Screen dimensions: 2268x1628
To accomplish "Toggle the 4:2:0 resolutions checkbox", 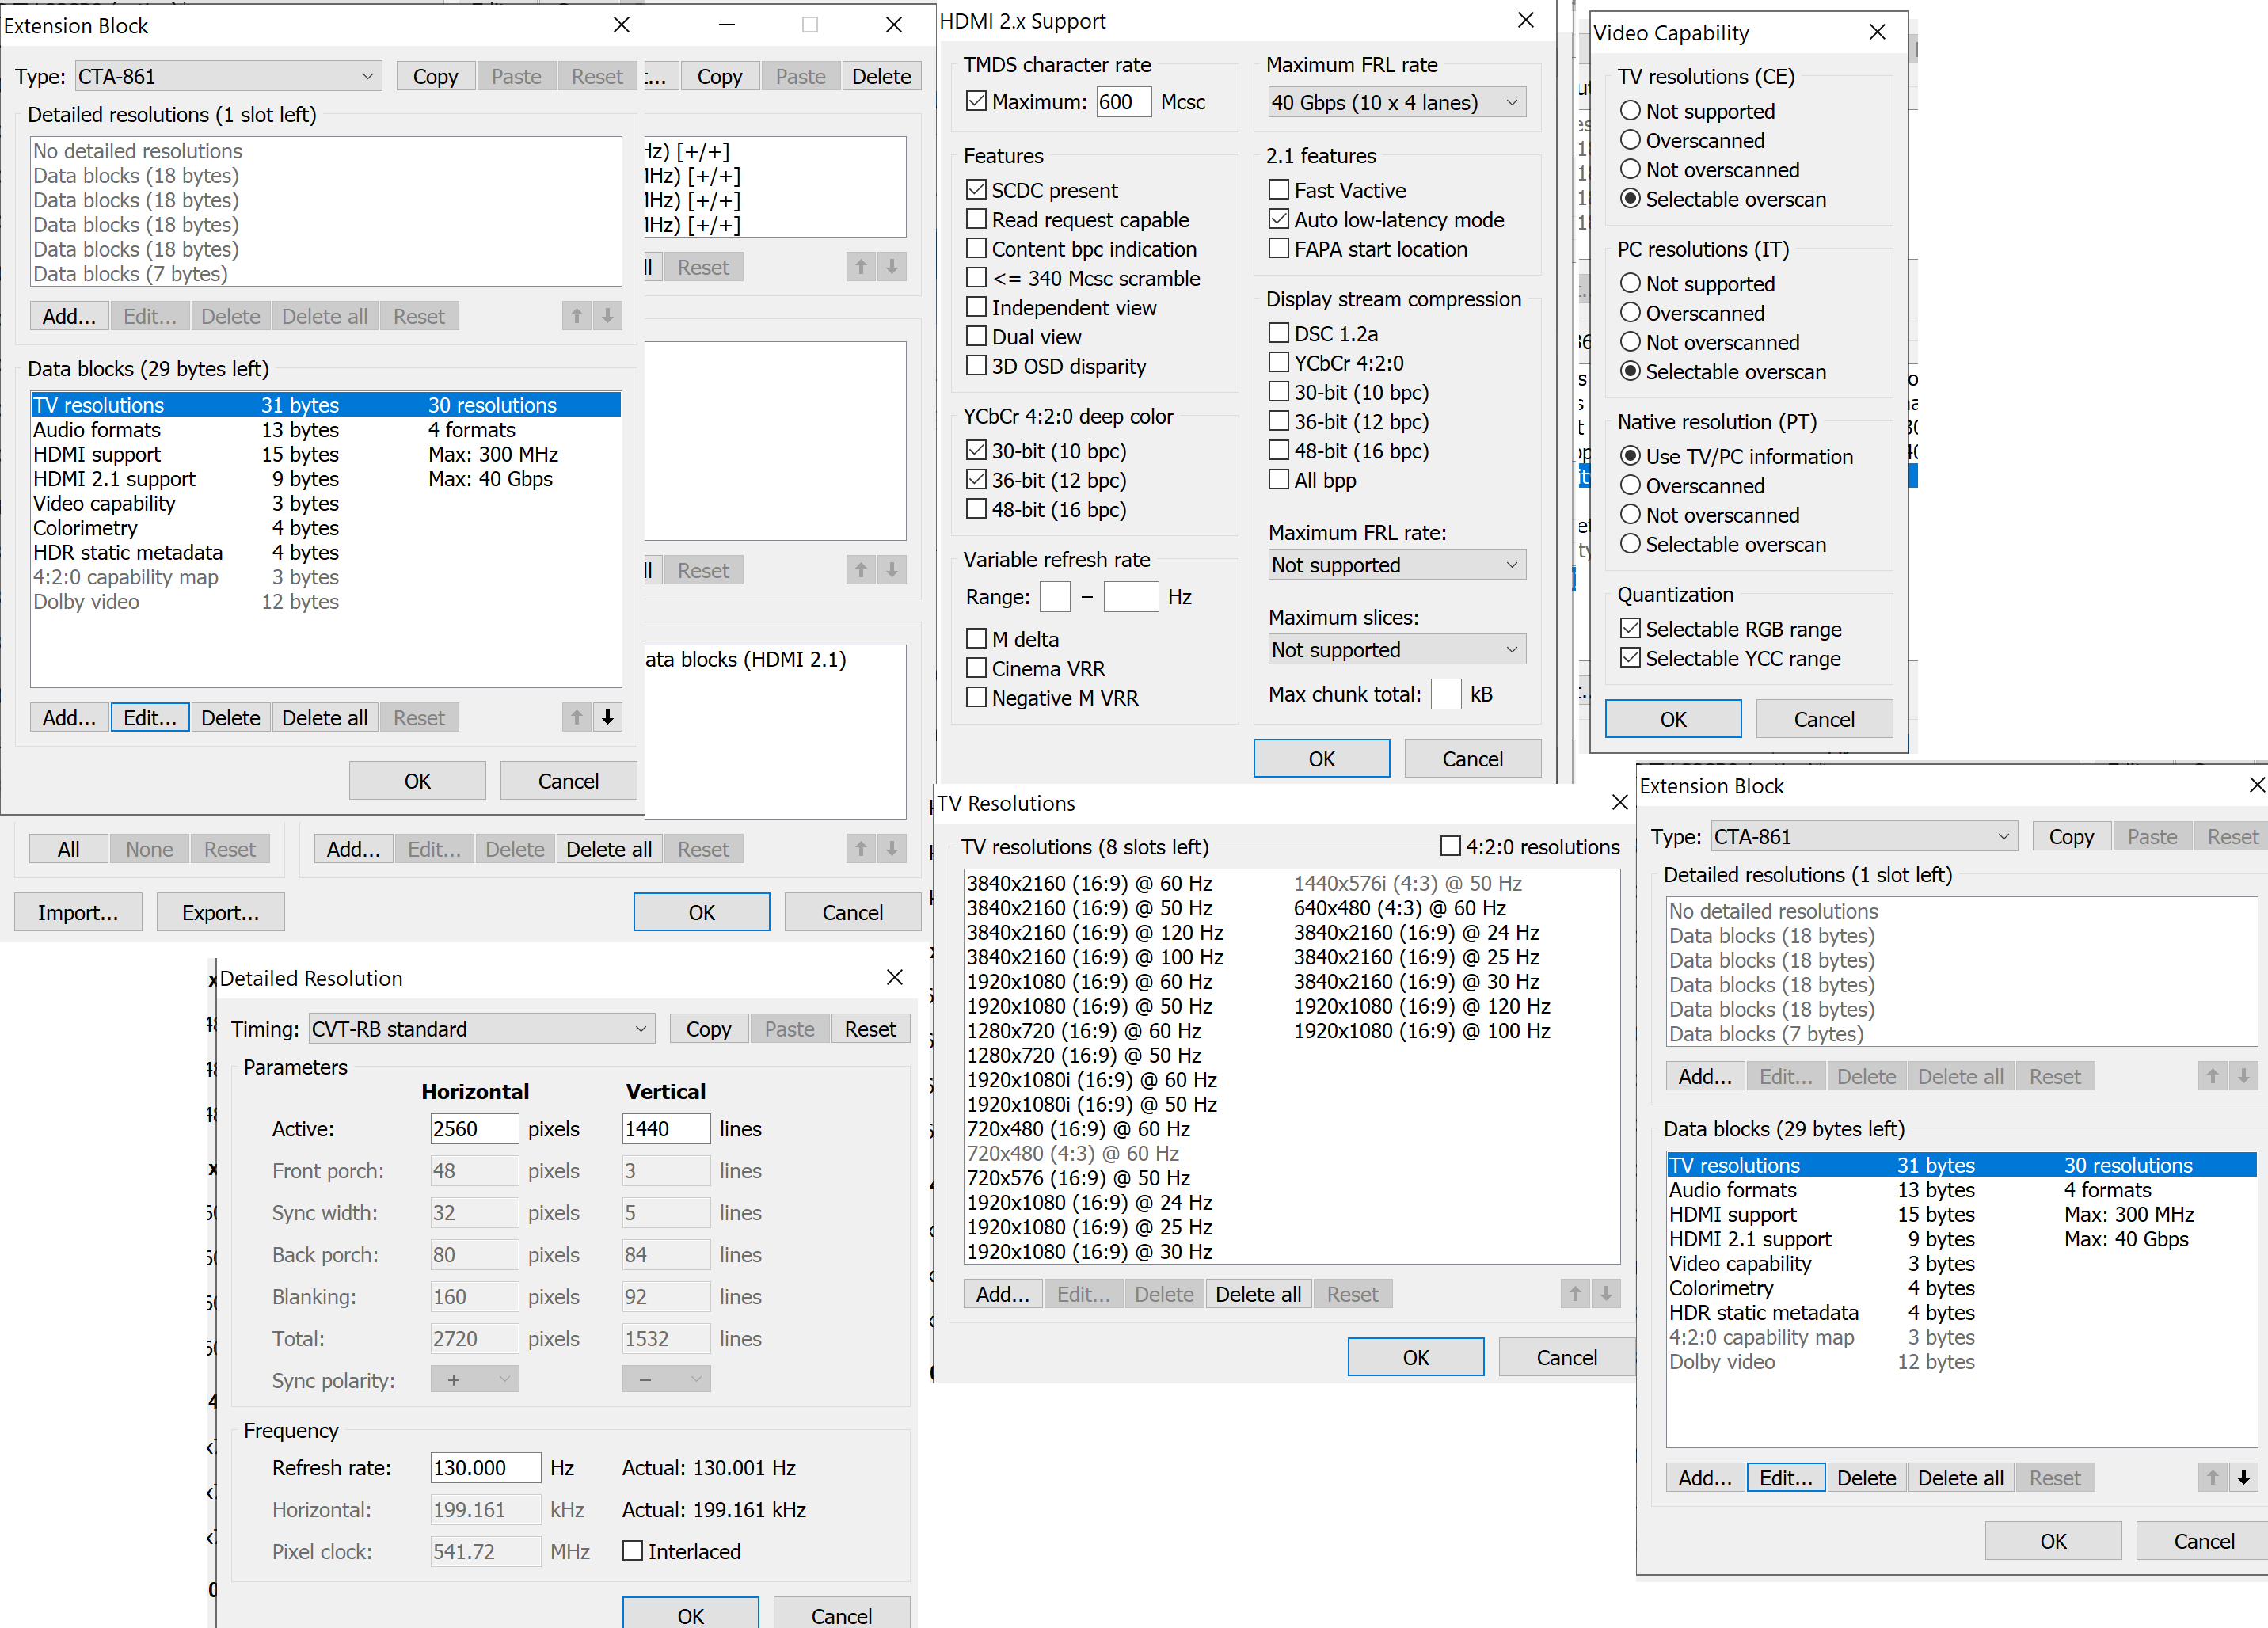I will [1449, 846].
